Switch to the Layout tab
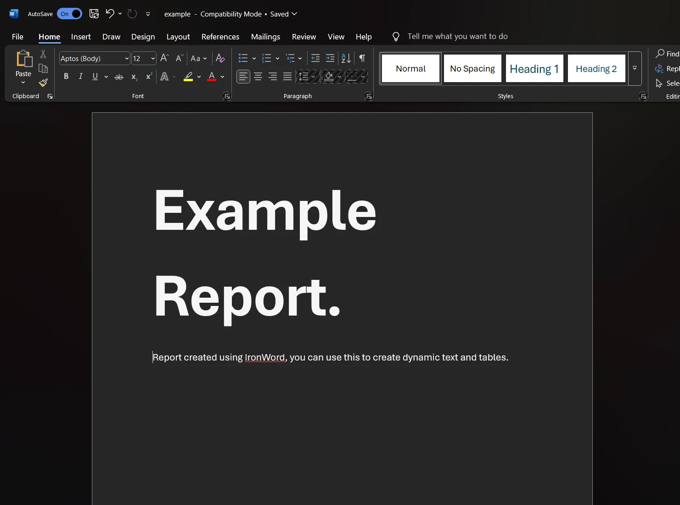Screen dimensions: 680x505 pos(178,37)
